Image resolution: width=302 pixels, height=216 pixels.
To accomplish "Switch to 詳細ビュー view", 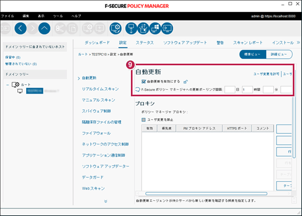I will coord(279,54).
